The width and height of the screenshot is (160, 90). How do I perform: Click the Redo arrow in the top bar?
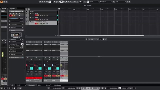point(6,2)
